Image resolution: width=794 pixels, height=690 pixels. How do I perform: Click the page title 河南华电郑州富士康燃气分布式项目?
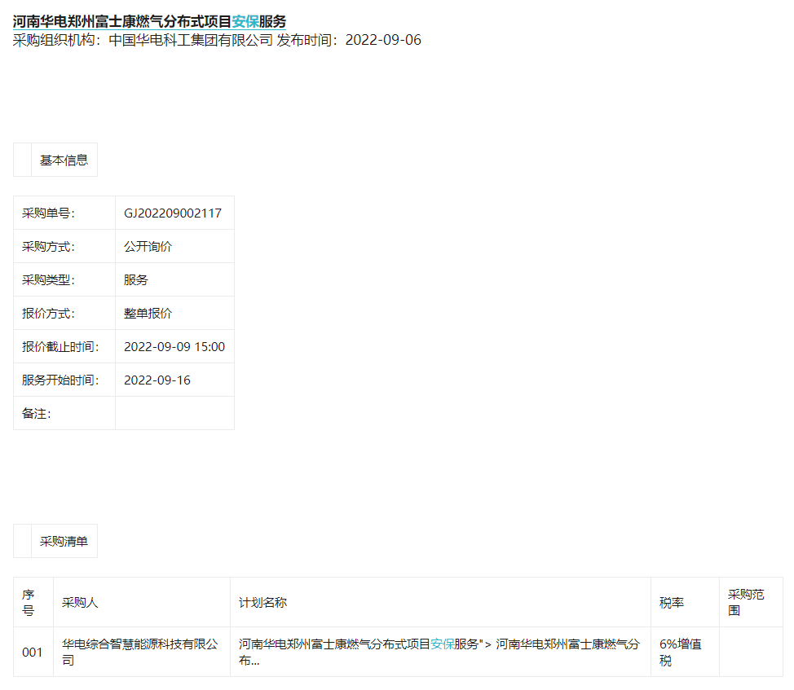tap(122, 21)
